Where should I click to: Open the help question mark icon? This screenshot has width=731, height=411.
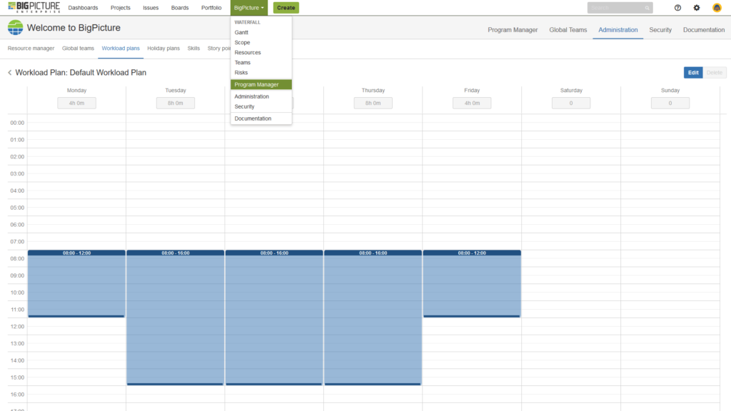tap(677, 7)
